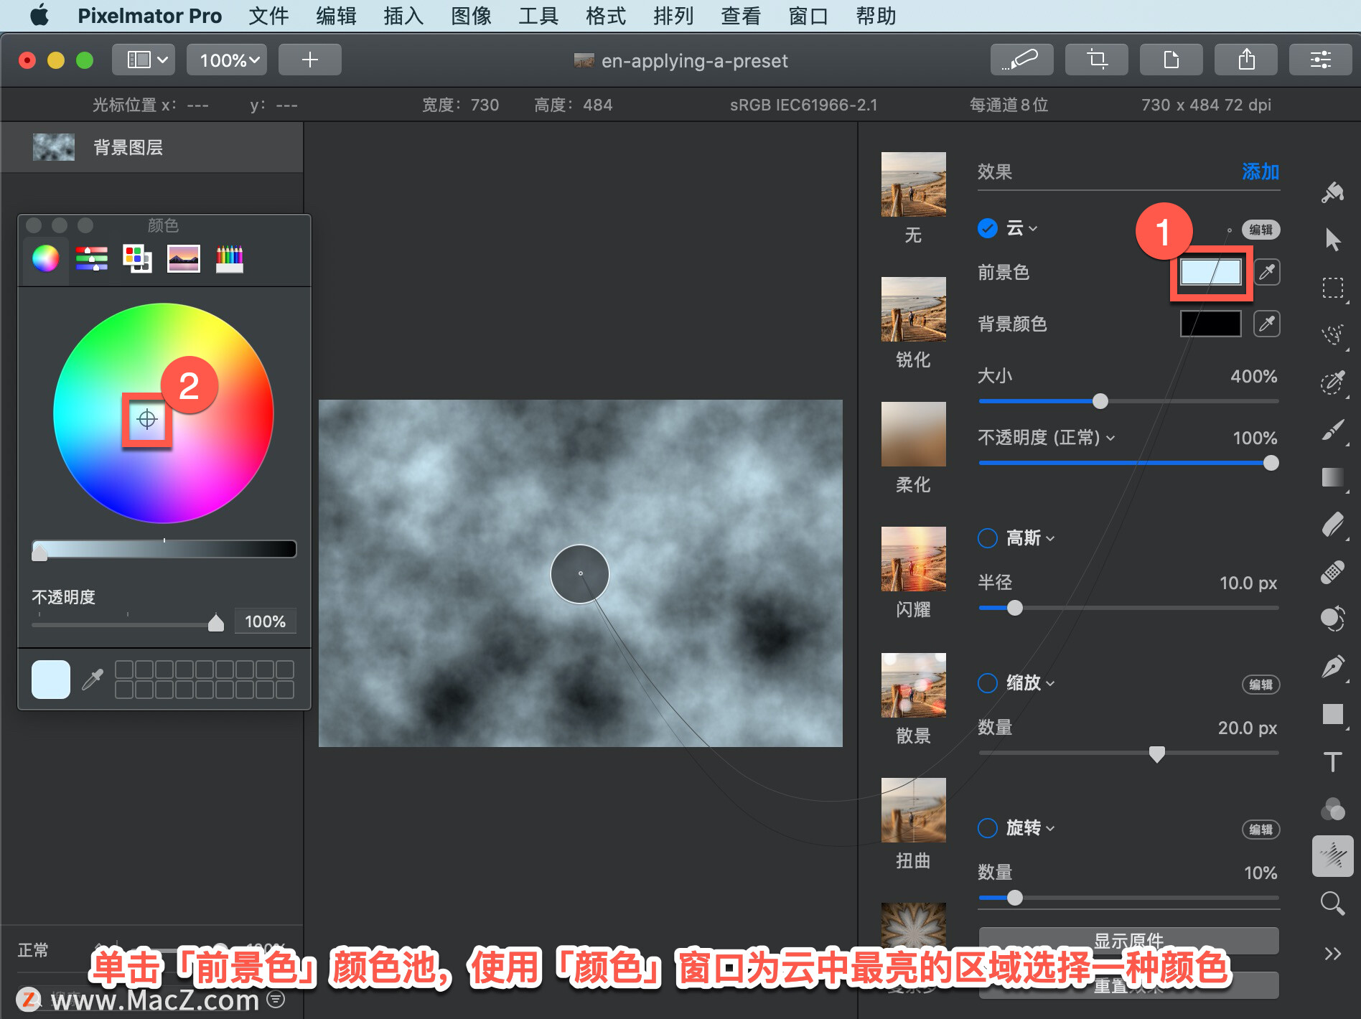Select the Arrange arrow tool
Image resolution: width=1361 pixels, height=1019 pixels.
coord(1333,240)
